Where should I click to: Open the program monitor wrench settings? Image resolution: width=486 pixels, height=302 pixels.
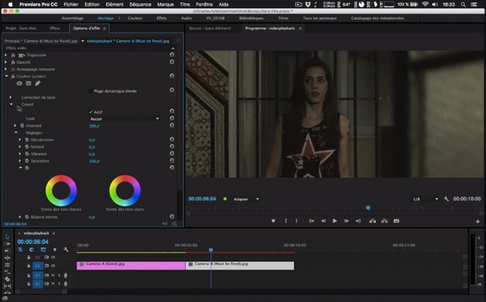point(446,199)
